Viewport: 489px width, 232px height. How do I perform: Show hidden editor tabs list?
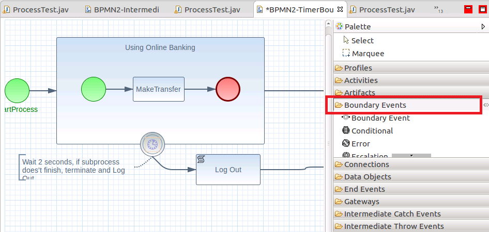[x=439, y=9]
